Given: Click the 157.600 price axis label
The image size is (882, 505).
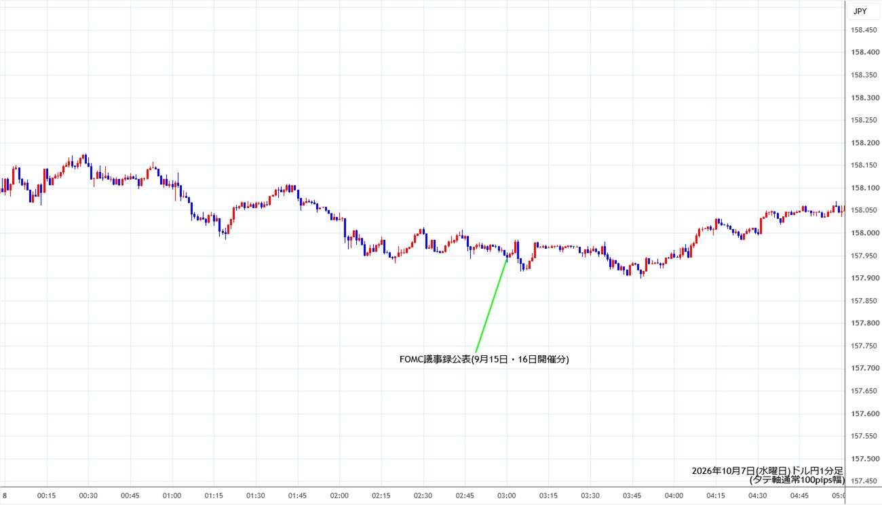Looking at the screenshot, I should [x=864, y=413].
